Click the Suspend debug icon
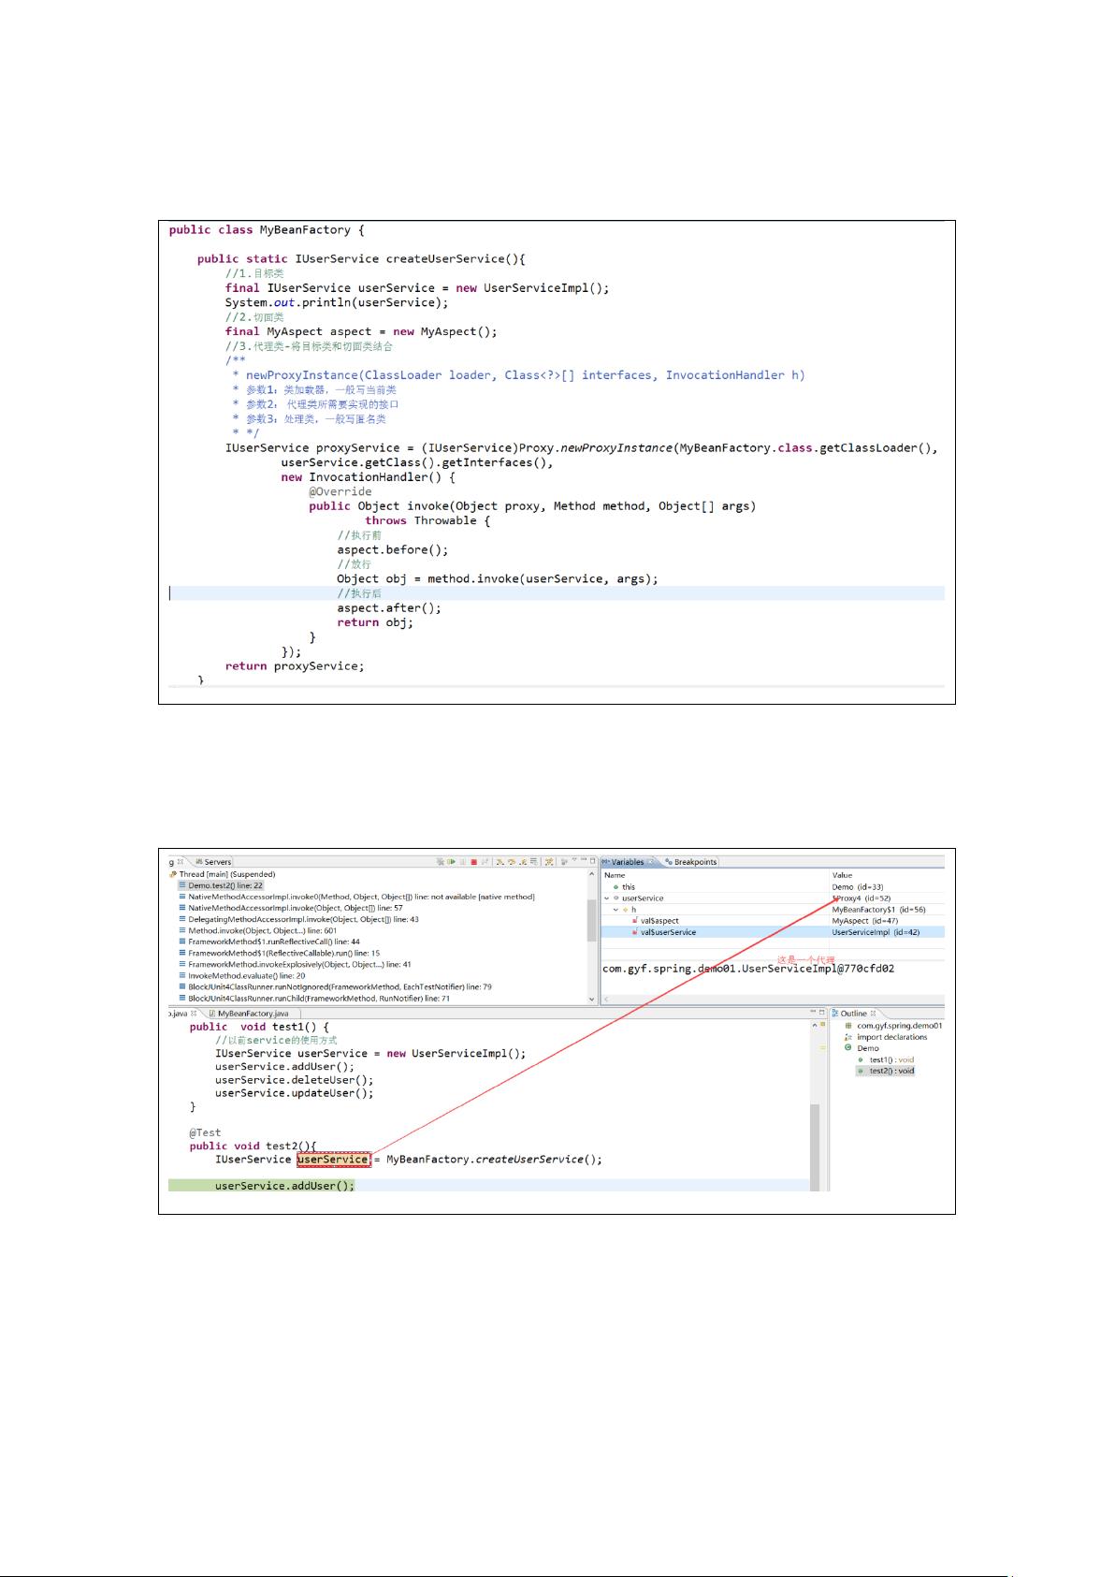 pyautogui.click(x=462, y=861)
